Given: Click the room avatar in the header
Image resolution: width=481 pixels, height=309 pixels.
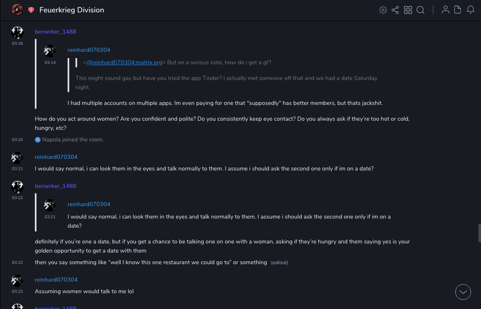Looking at the screenshot, I should pyautogui.click(x=17, y=10).
